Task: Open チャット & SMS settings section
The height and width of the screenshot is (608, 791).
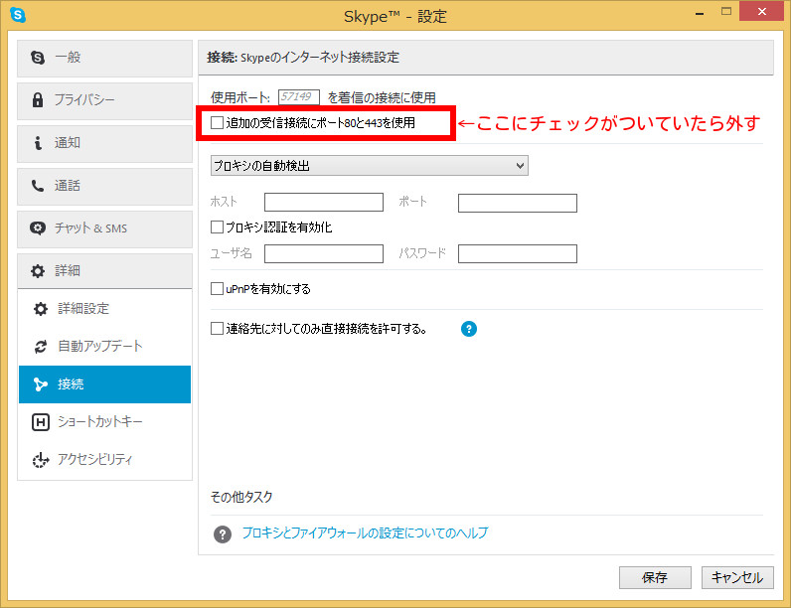Action: 105,229
